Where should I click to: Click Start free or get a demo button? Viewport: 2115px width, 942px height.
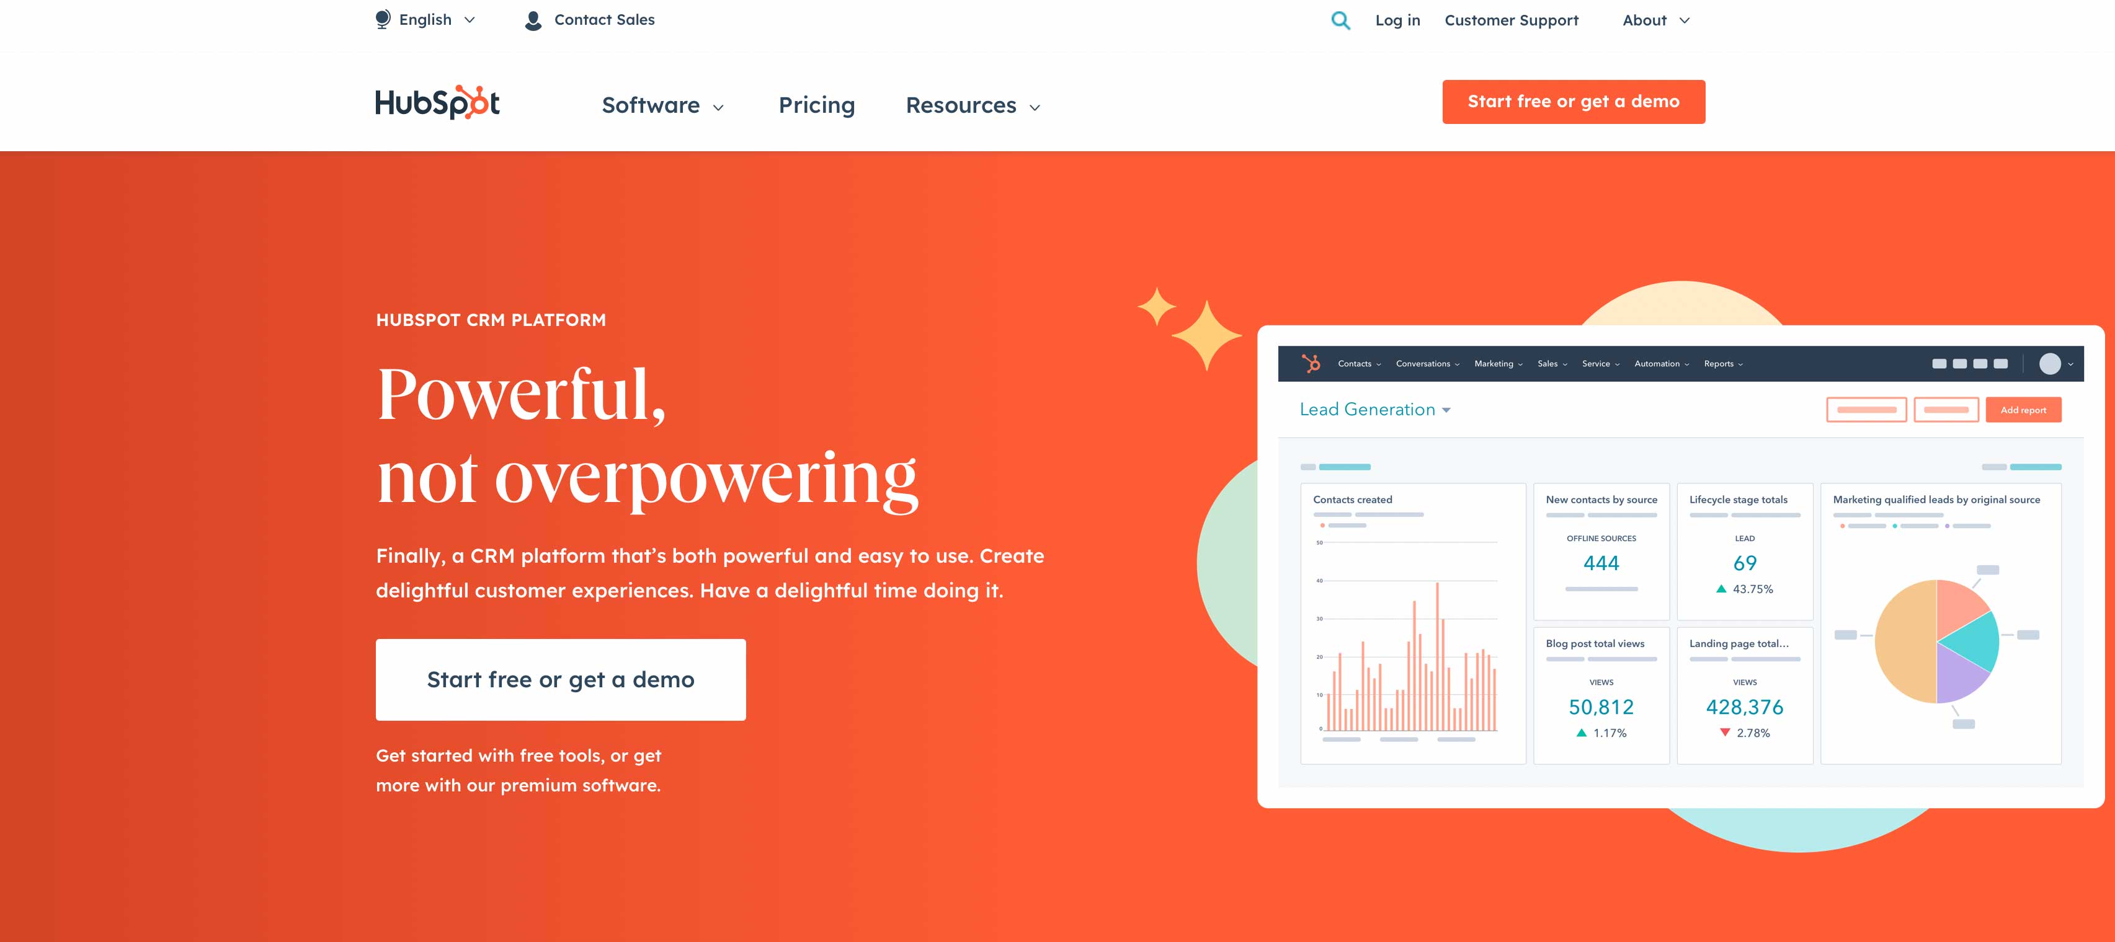coord(1574,101)
